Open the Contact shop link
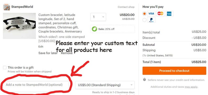Screen dimensions: 208x95 (x=126, y=7)
